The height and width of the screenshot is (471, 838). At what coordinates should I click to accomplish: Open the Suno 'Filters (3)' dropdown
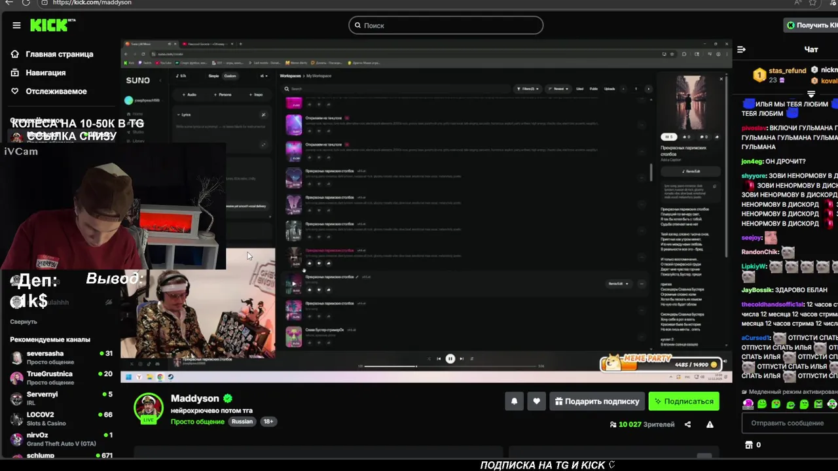[x=527, y=89]
